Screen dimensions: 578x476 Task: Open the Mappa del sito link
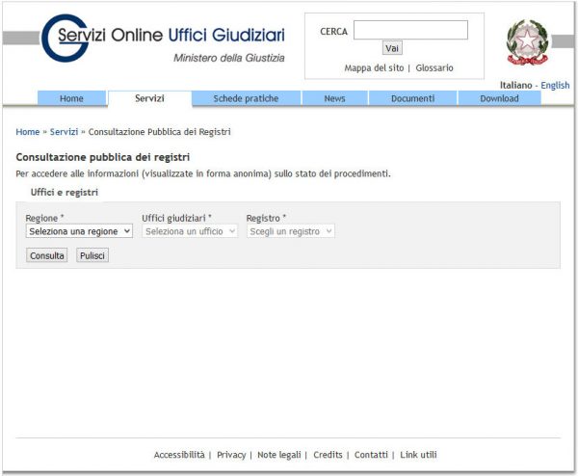tap(374, 68)
